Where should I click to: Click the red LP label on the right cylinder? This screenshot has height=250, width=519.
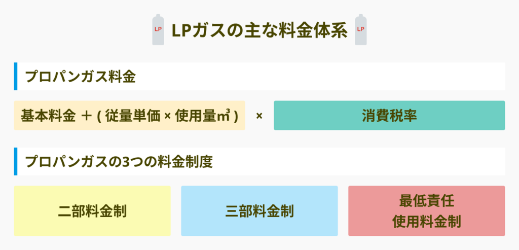360,29
